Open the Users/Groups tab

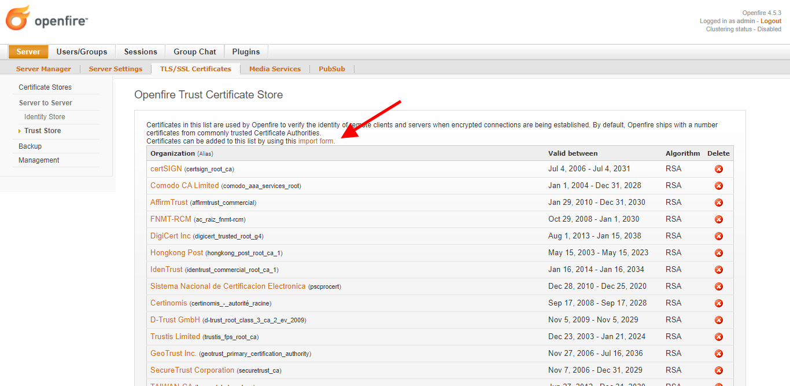(82, 52)
